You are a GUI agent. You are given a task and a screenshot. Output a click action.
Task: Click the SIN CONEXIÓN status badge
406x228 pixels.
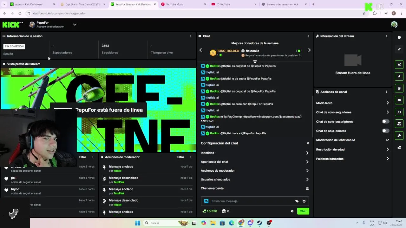pyautogui.click(x=14, y=46)
